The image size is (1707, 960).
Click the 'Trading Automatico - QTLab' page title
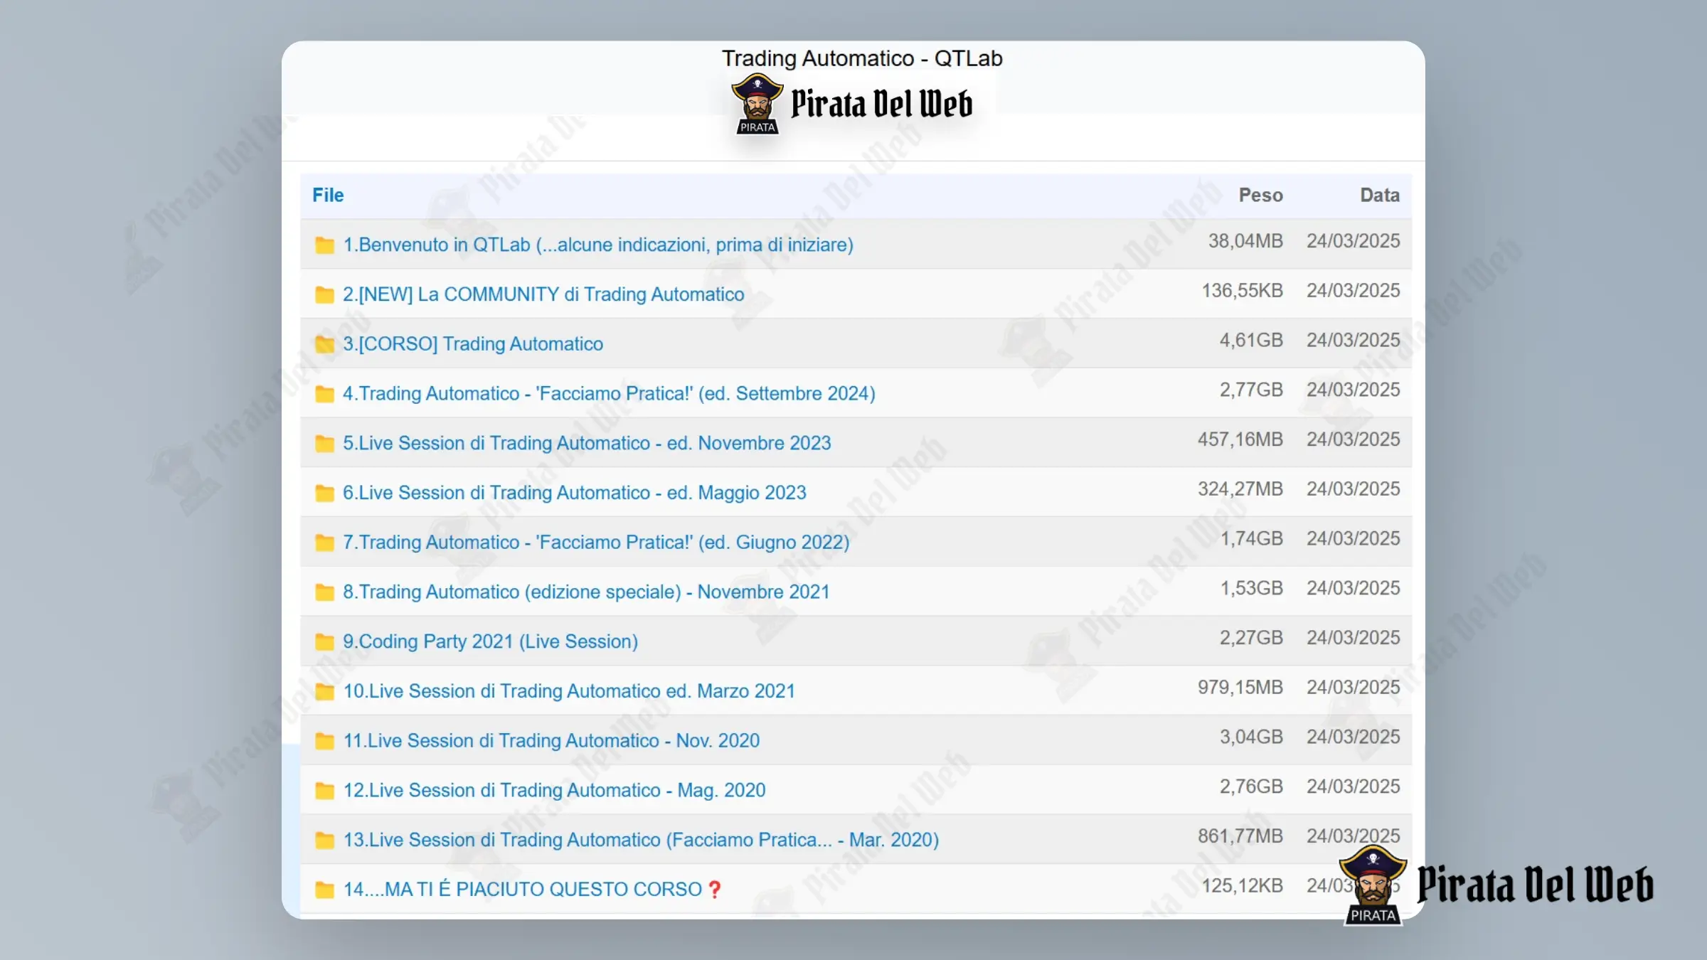pyautogui.click(x=862, y=58)
